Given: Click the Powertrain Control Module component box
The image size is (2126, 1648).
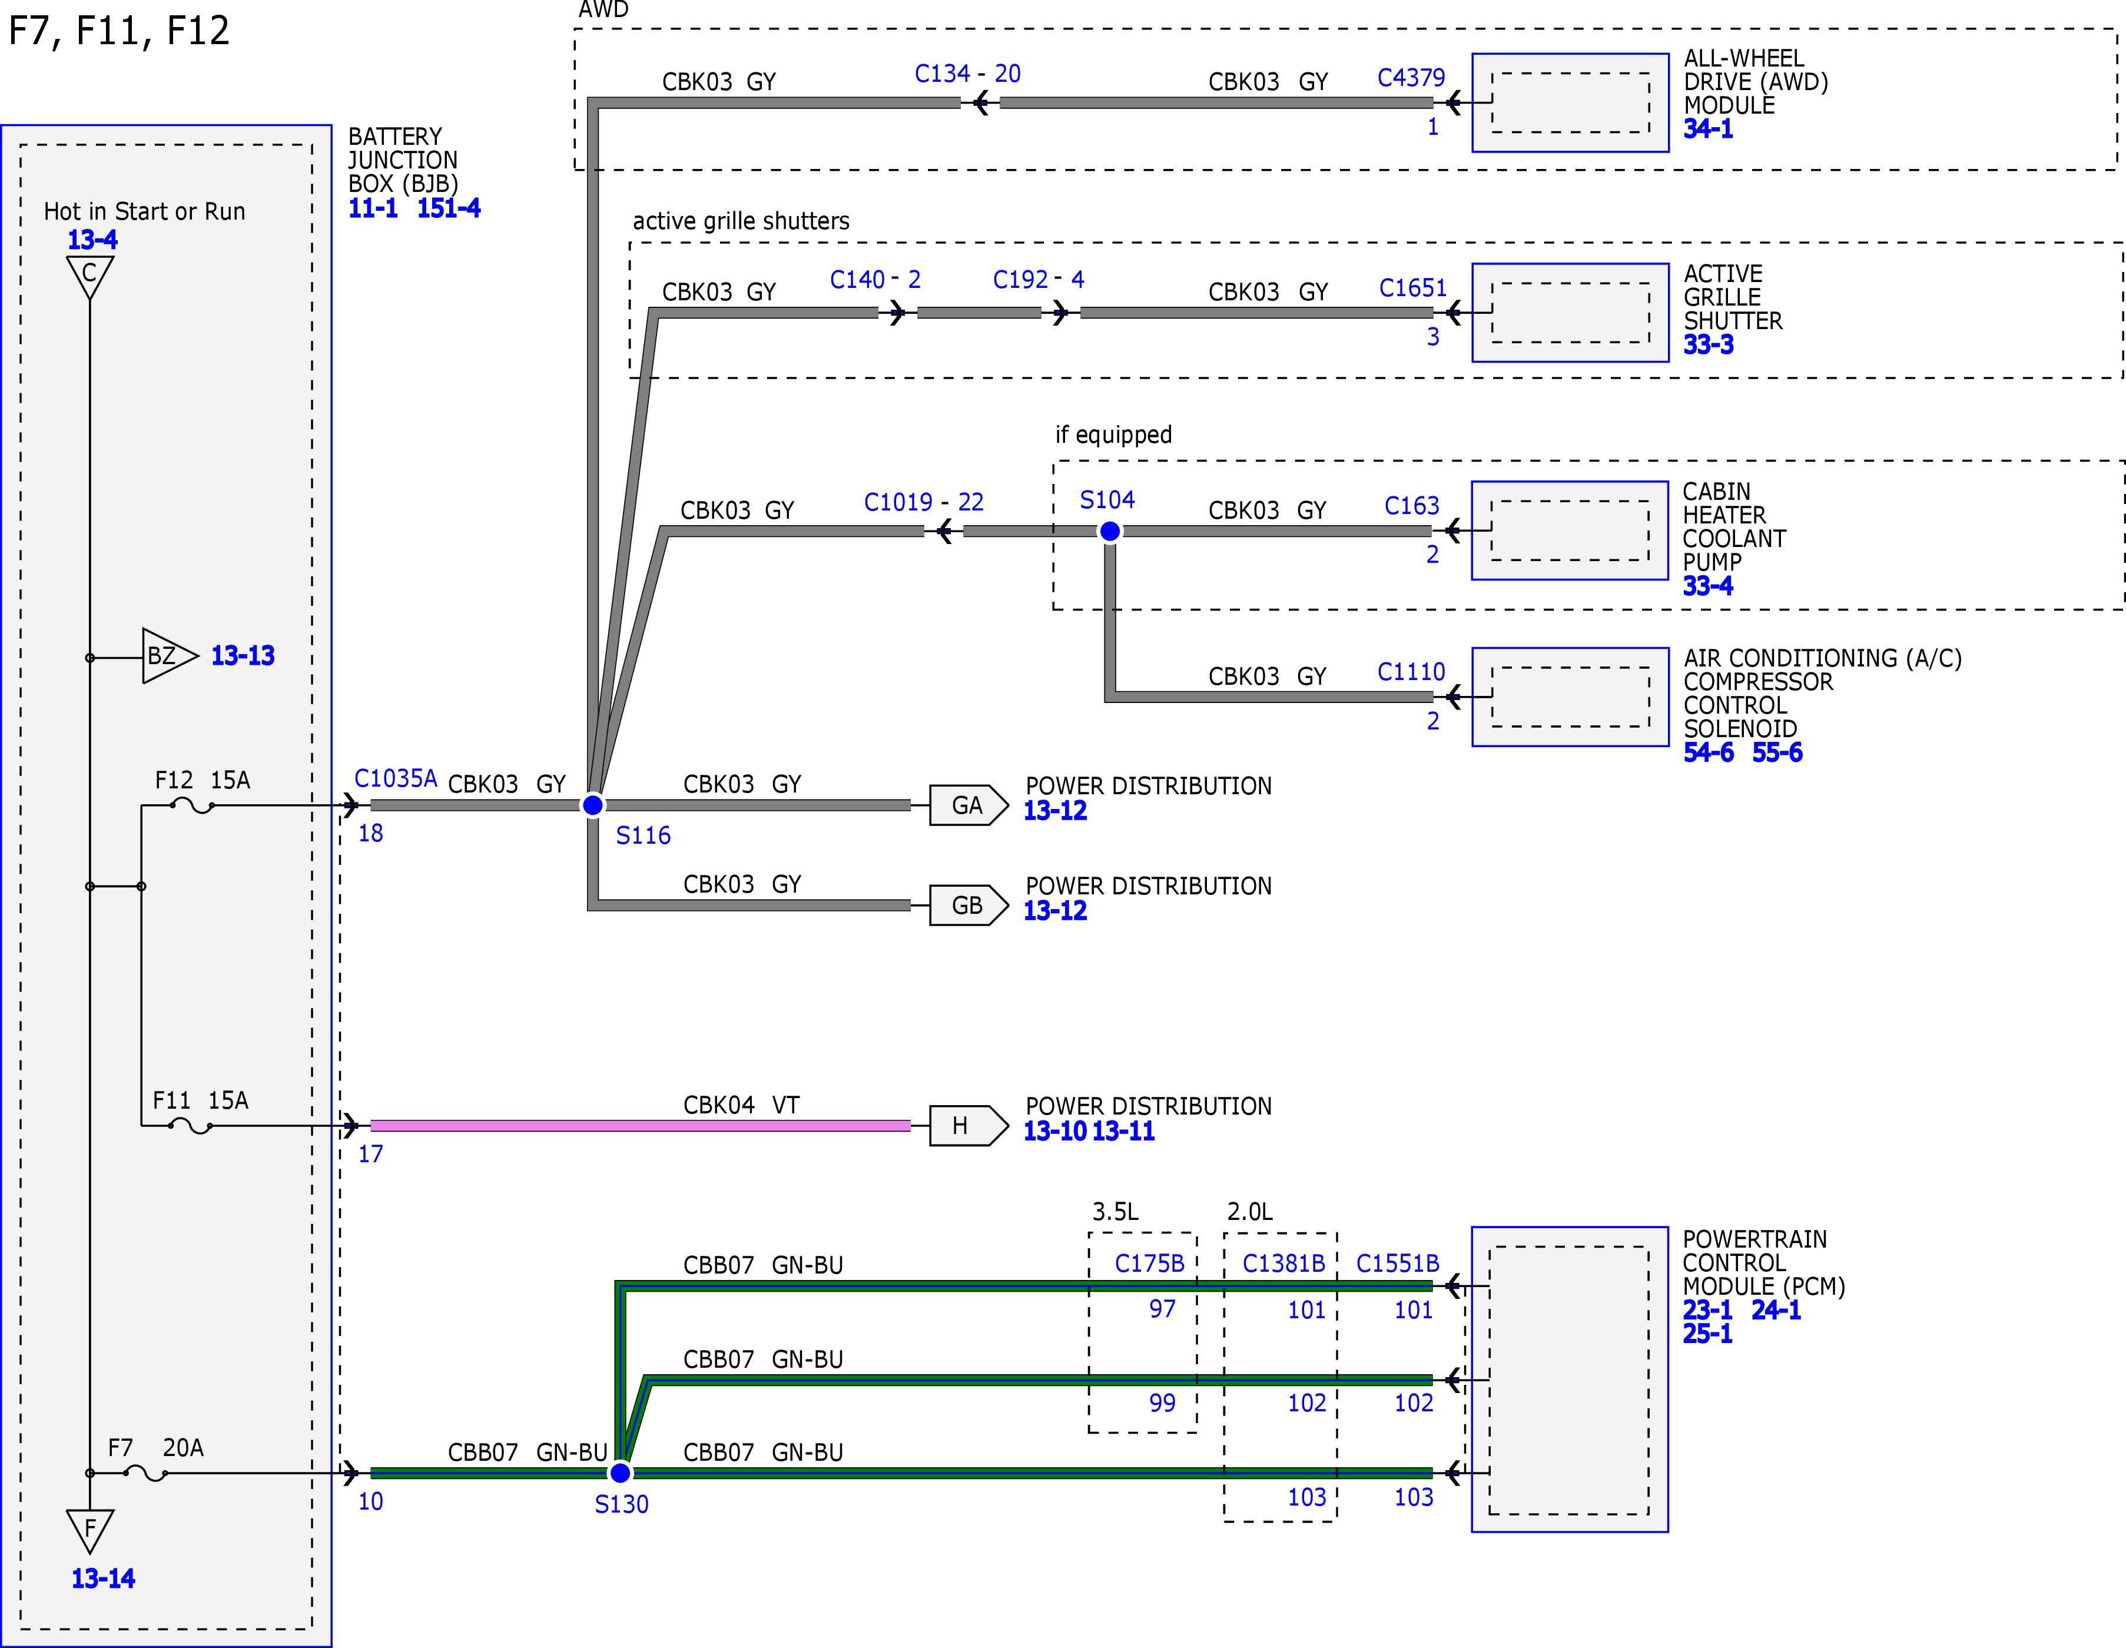Looking at the screenshot, I should pos(1570,1380).
